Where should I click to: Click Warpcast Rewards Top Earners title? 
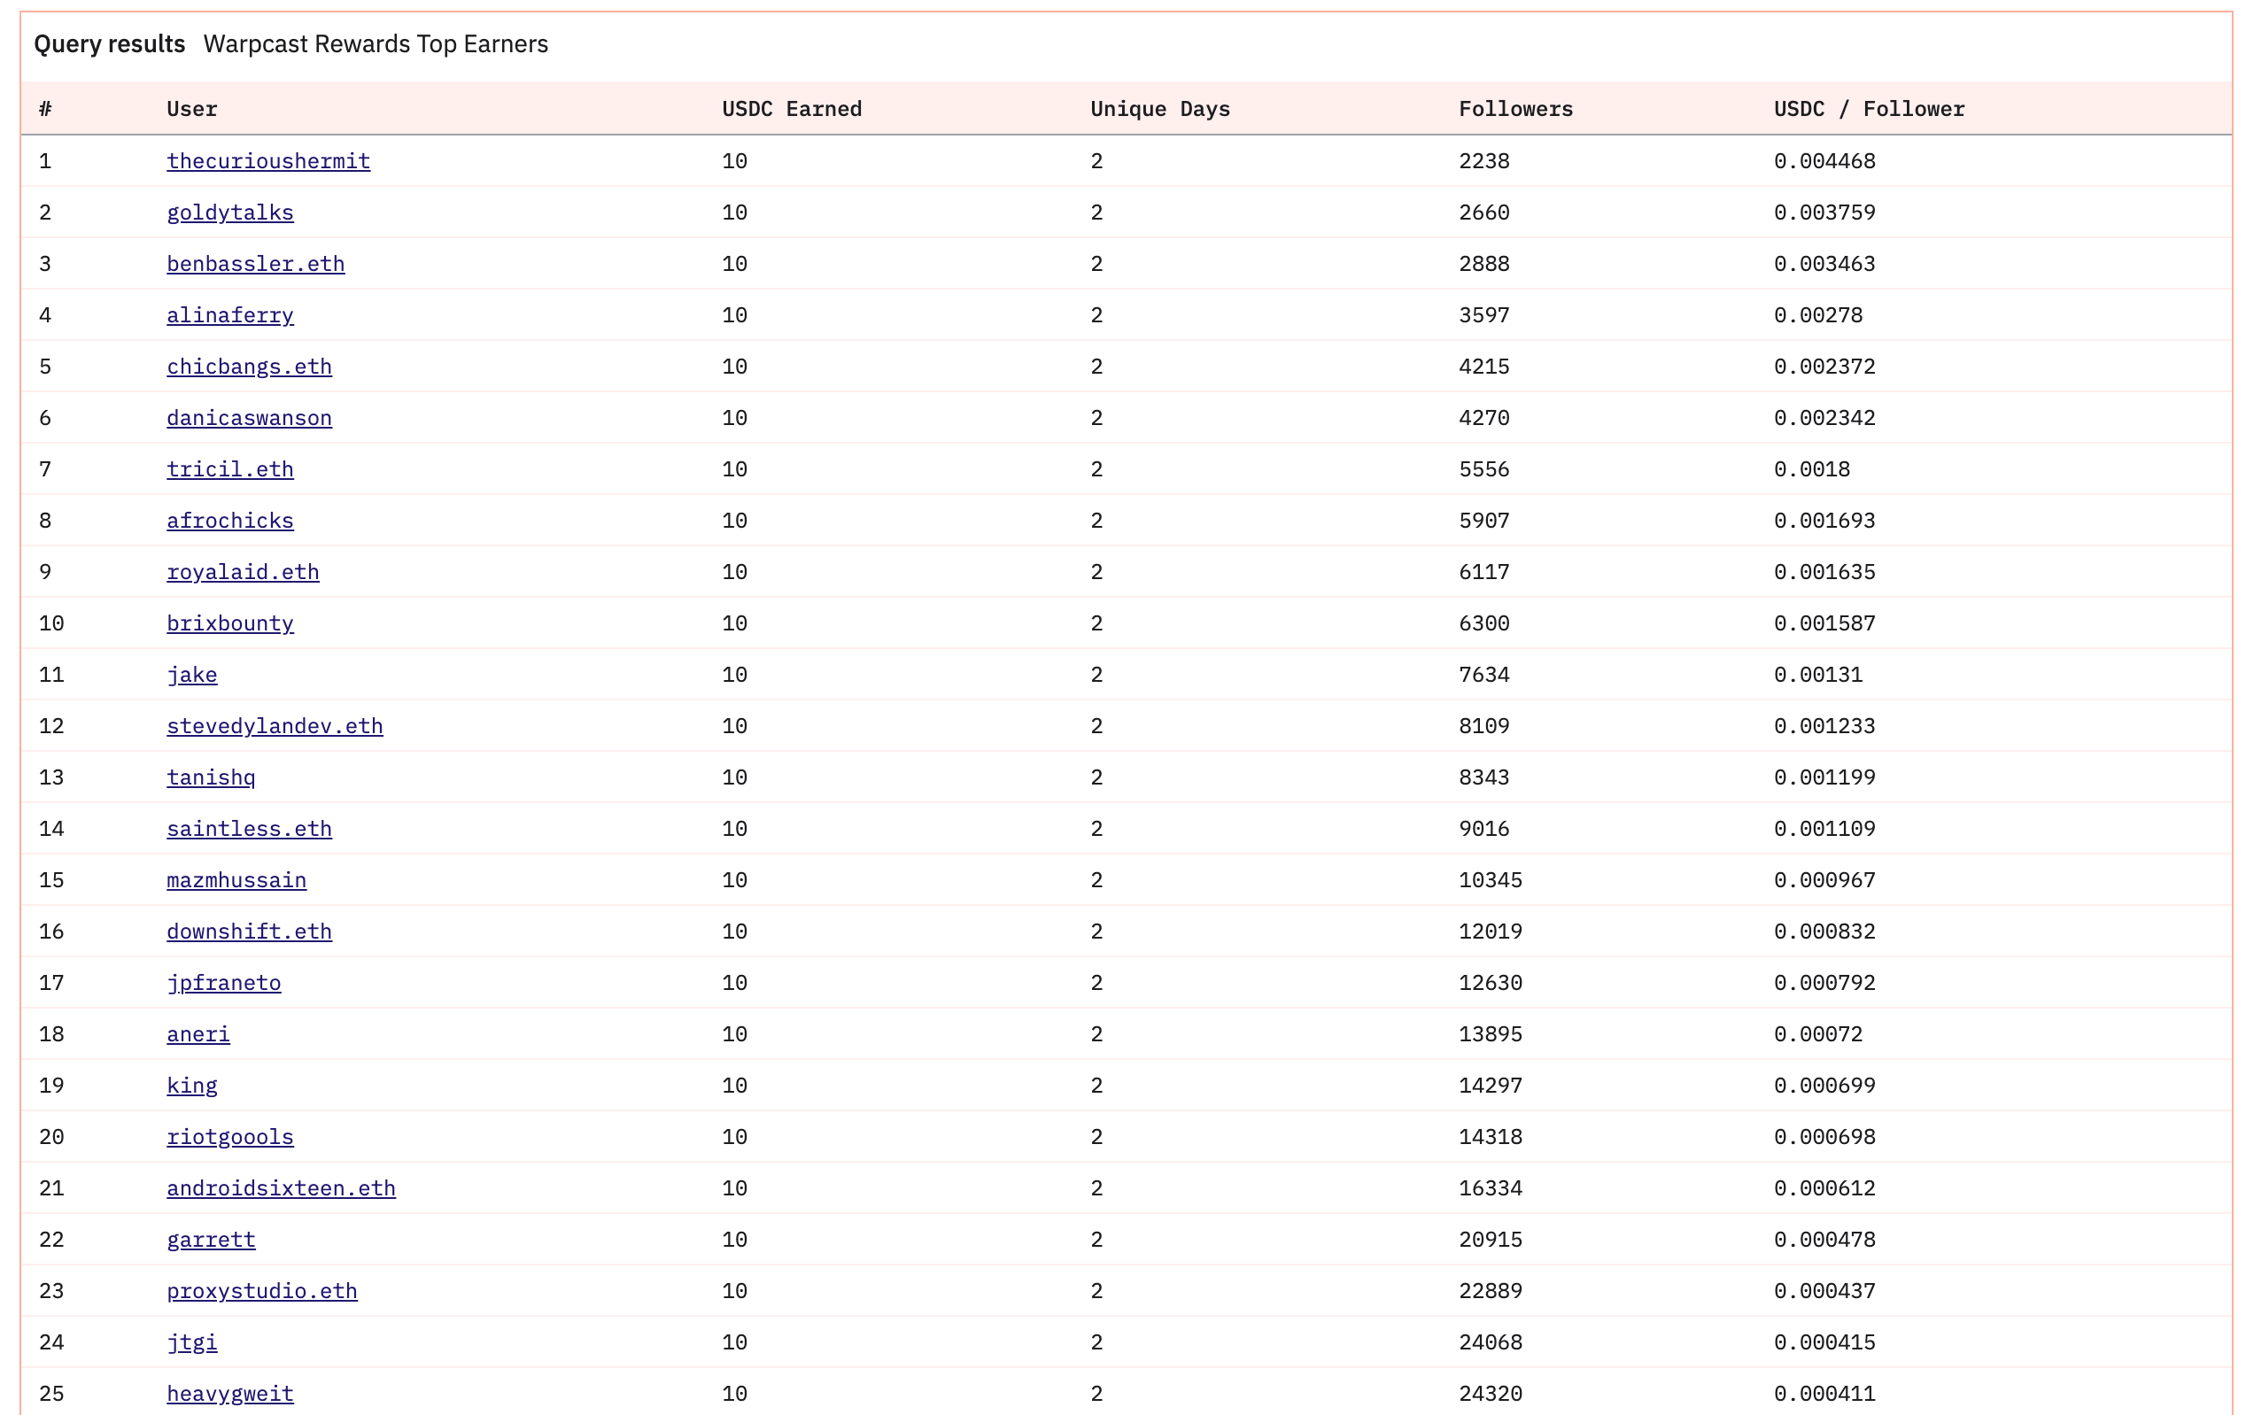tap(375, 44)
